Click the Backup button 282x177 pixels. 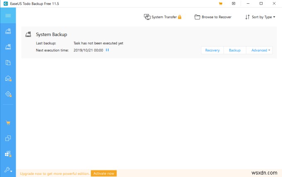pyautogui.click(x=235, y=50)
